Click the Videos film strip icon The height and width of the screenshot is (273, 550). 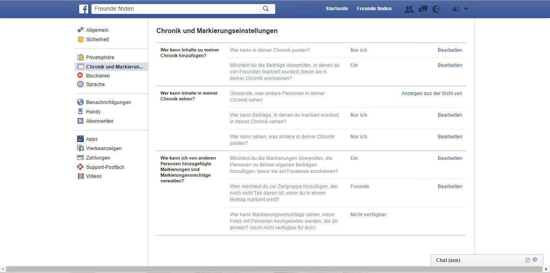[x=80, y=176]
